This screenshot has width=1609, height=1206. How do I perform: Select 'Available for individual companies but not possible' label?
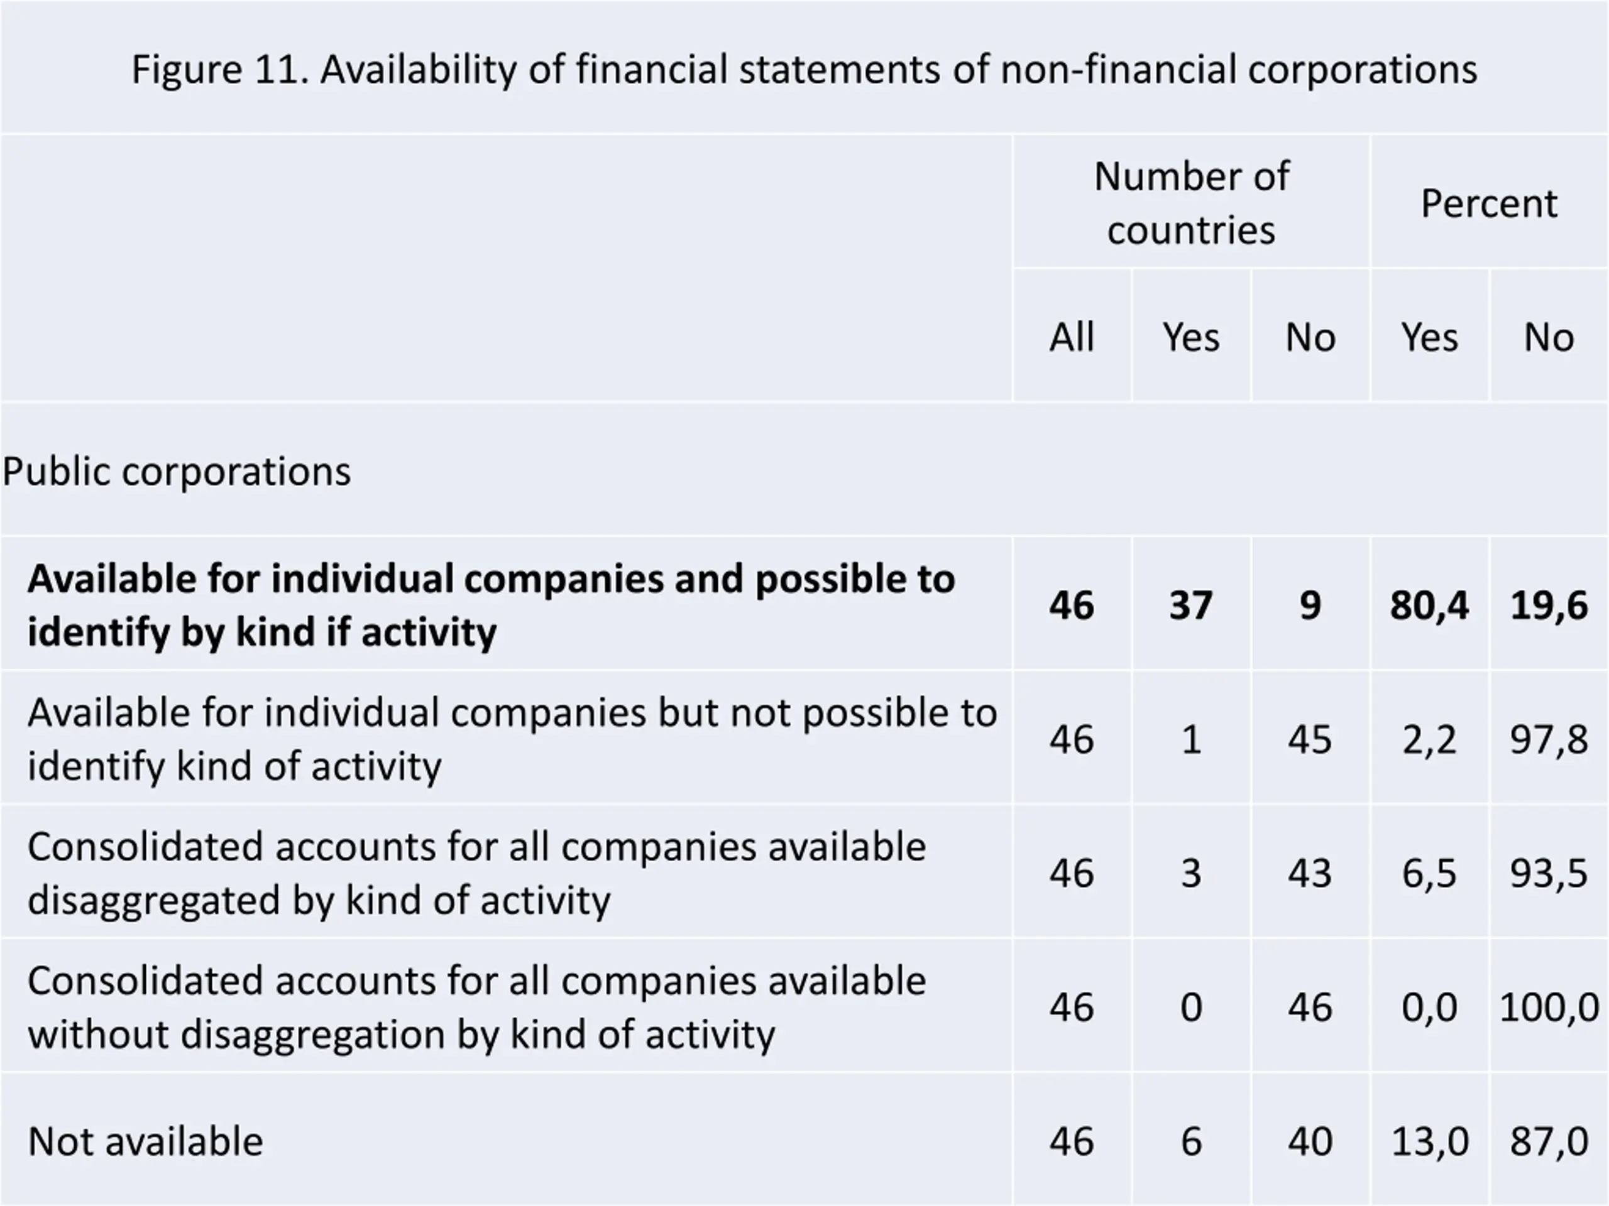click(512, 739)
